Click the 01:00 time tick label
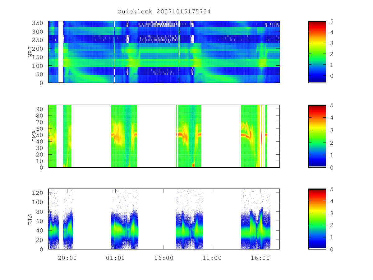This screenshot has height=280, width=373. [x=116, y=258]
